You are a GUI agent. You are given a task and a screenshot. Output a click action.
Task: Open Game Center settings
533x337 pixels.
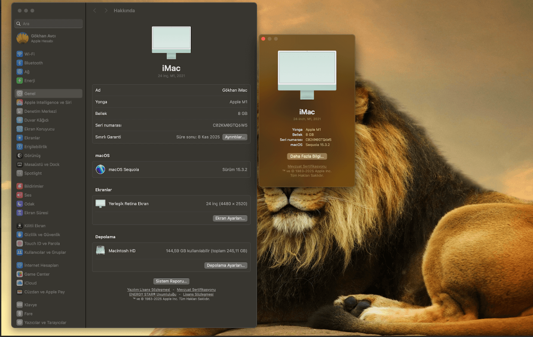(x=49, y=274)
